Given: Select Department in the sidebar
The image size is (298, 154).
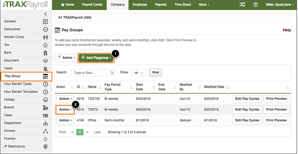Looking at the screenshot, I should click(26, 123).
